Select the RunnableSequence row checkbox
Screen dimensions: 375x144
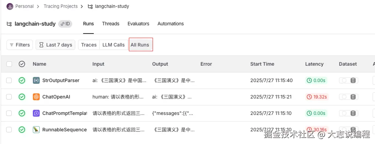coord(9,130)
